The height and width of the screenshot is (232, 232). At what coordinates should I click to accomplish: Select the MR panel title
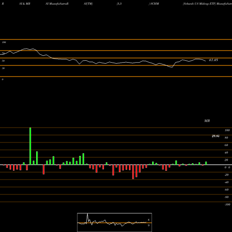(207, 121)
